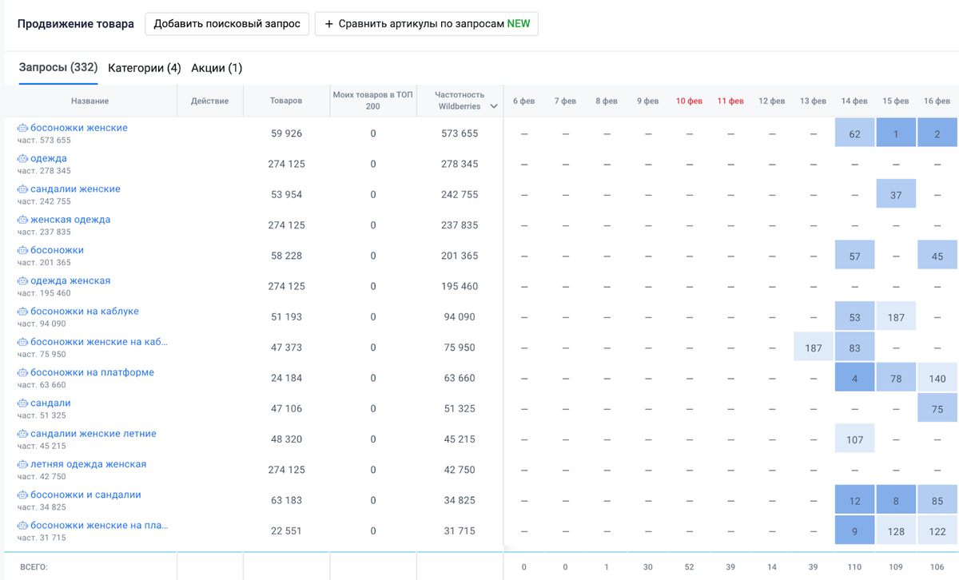Open the Акции (1) tab
Image resolution: width=959 pixels, height=580 pixels.
[217, 68]
